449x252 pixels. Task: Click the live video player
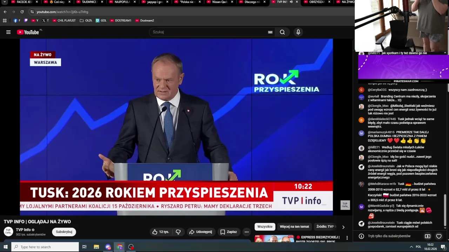176,127
